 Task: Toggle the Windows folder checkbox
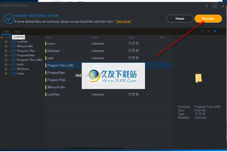point(10,69)
